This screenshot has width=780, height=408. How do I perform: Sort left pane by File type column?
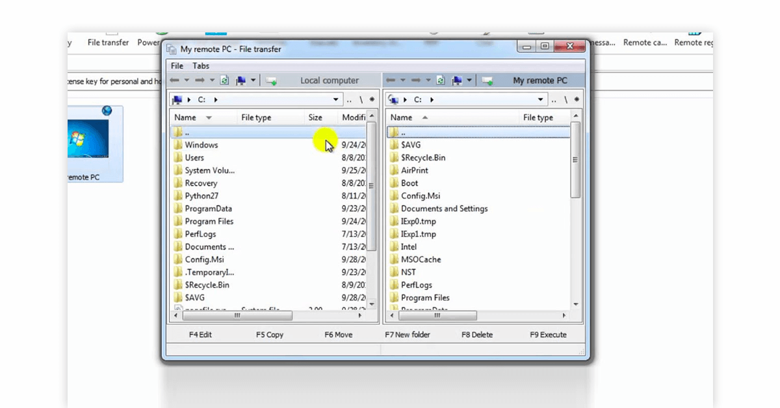coord(271,118)
